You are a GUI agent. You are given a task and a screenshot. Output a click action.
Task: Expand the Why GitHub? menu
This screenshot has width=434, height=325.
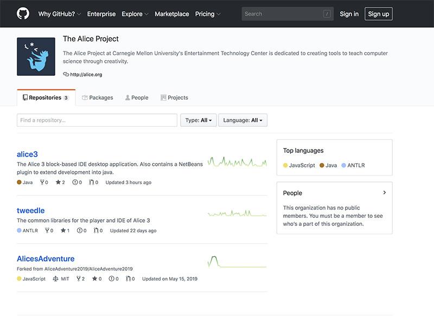[x=60, y=14]
